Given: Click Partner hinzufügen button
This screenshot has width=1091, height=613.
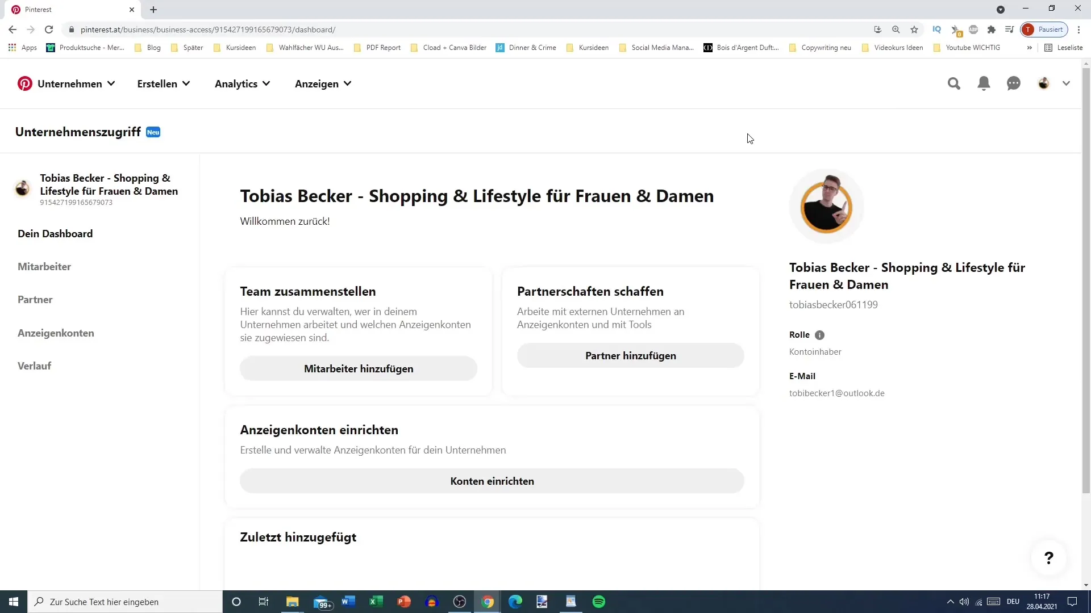Looking at the screenshot, I should (630, 355).
